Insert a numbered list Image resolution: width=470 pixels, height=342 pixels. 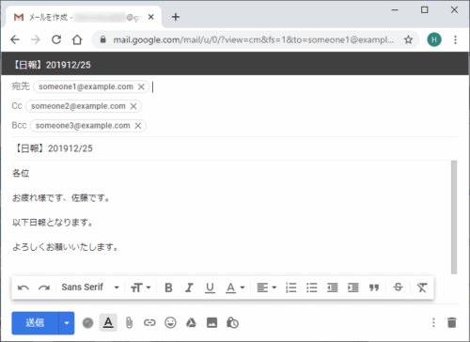click(x=291, y=288)
